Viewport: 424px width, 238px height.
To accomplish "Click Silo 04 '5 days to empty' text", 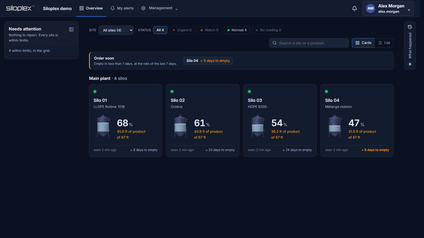I will click(375, 150).
